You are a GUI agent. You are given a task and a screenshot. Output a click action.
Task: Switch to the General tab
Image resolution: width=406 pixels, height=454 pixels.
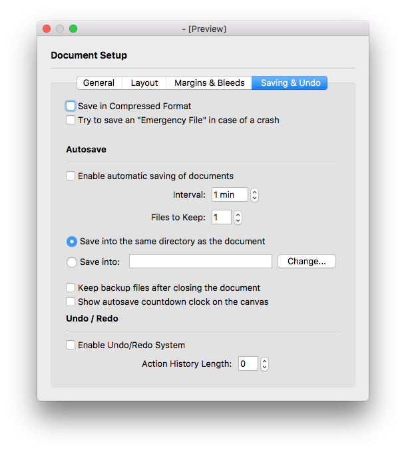(99, 83)
